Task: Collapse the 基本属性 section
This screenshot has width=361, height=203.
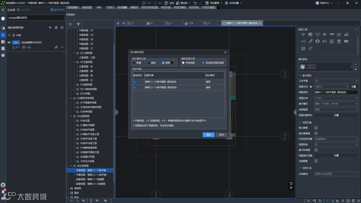Action: coord(300,75)
